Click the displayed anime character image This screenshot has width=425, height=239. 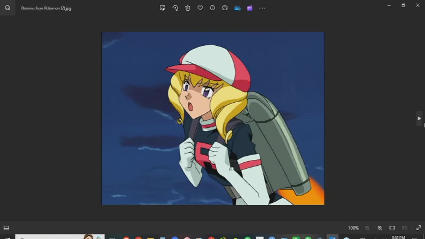[x=213, y=119]
